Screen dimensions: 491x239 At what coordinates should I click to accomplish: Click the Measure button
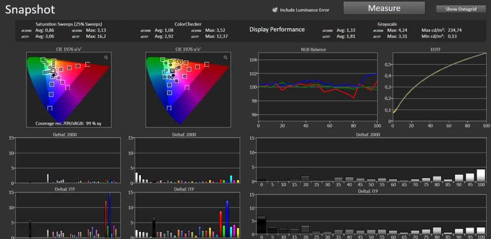click(384, 8)
